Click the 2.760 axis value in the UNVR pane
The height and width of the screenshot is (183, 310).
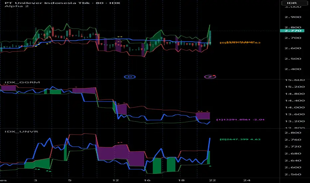(293, 140)
